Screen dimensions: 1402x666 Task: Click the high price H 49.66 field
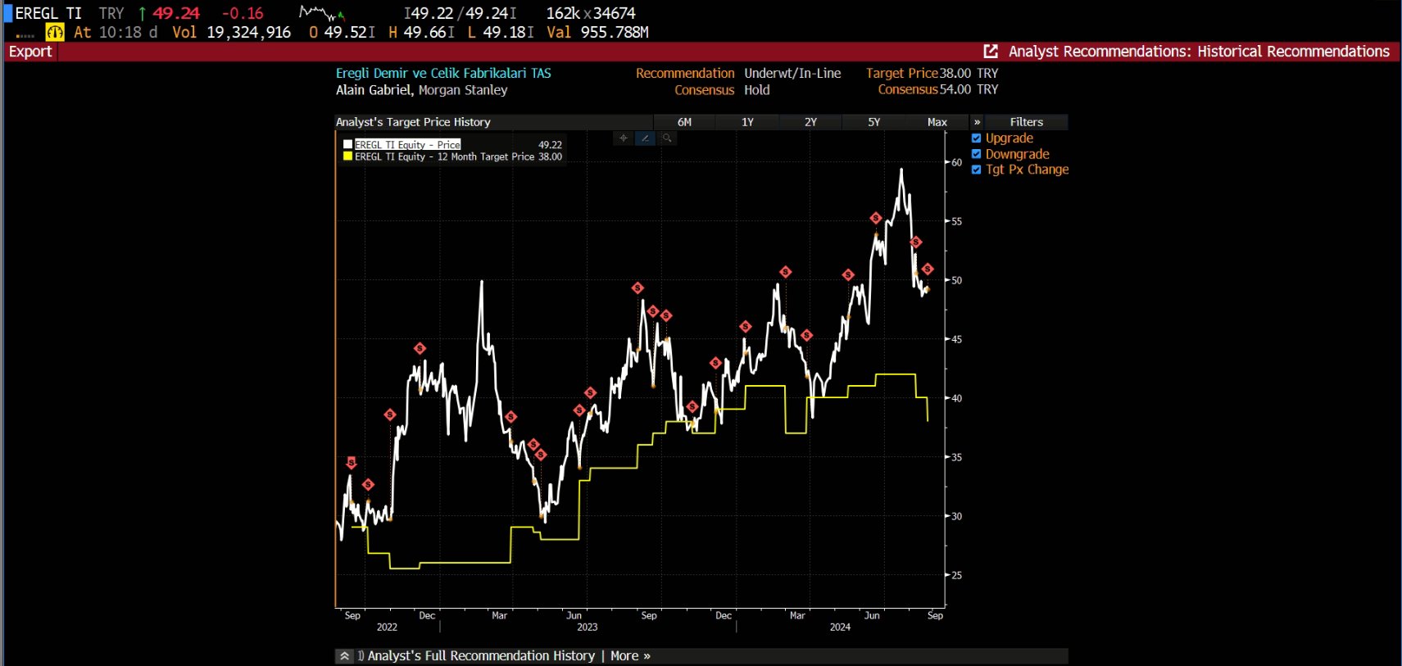(421, 33)
